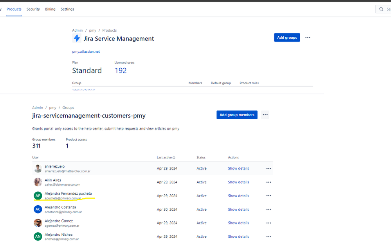Open the actions menu for Alejandro Nichea
This screenshot has width=391, height=242.
pos(268,237)
